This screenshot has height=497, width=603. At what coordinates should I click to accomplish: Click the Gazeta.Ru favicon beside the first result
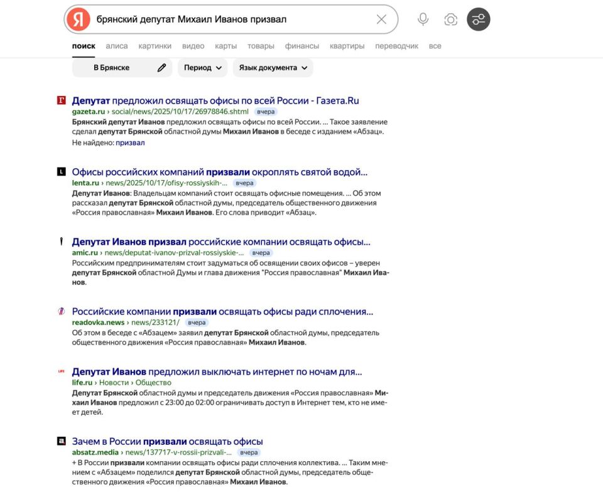61,99
